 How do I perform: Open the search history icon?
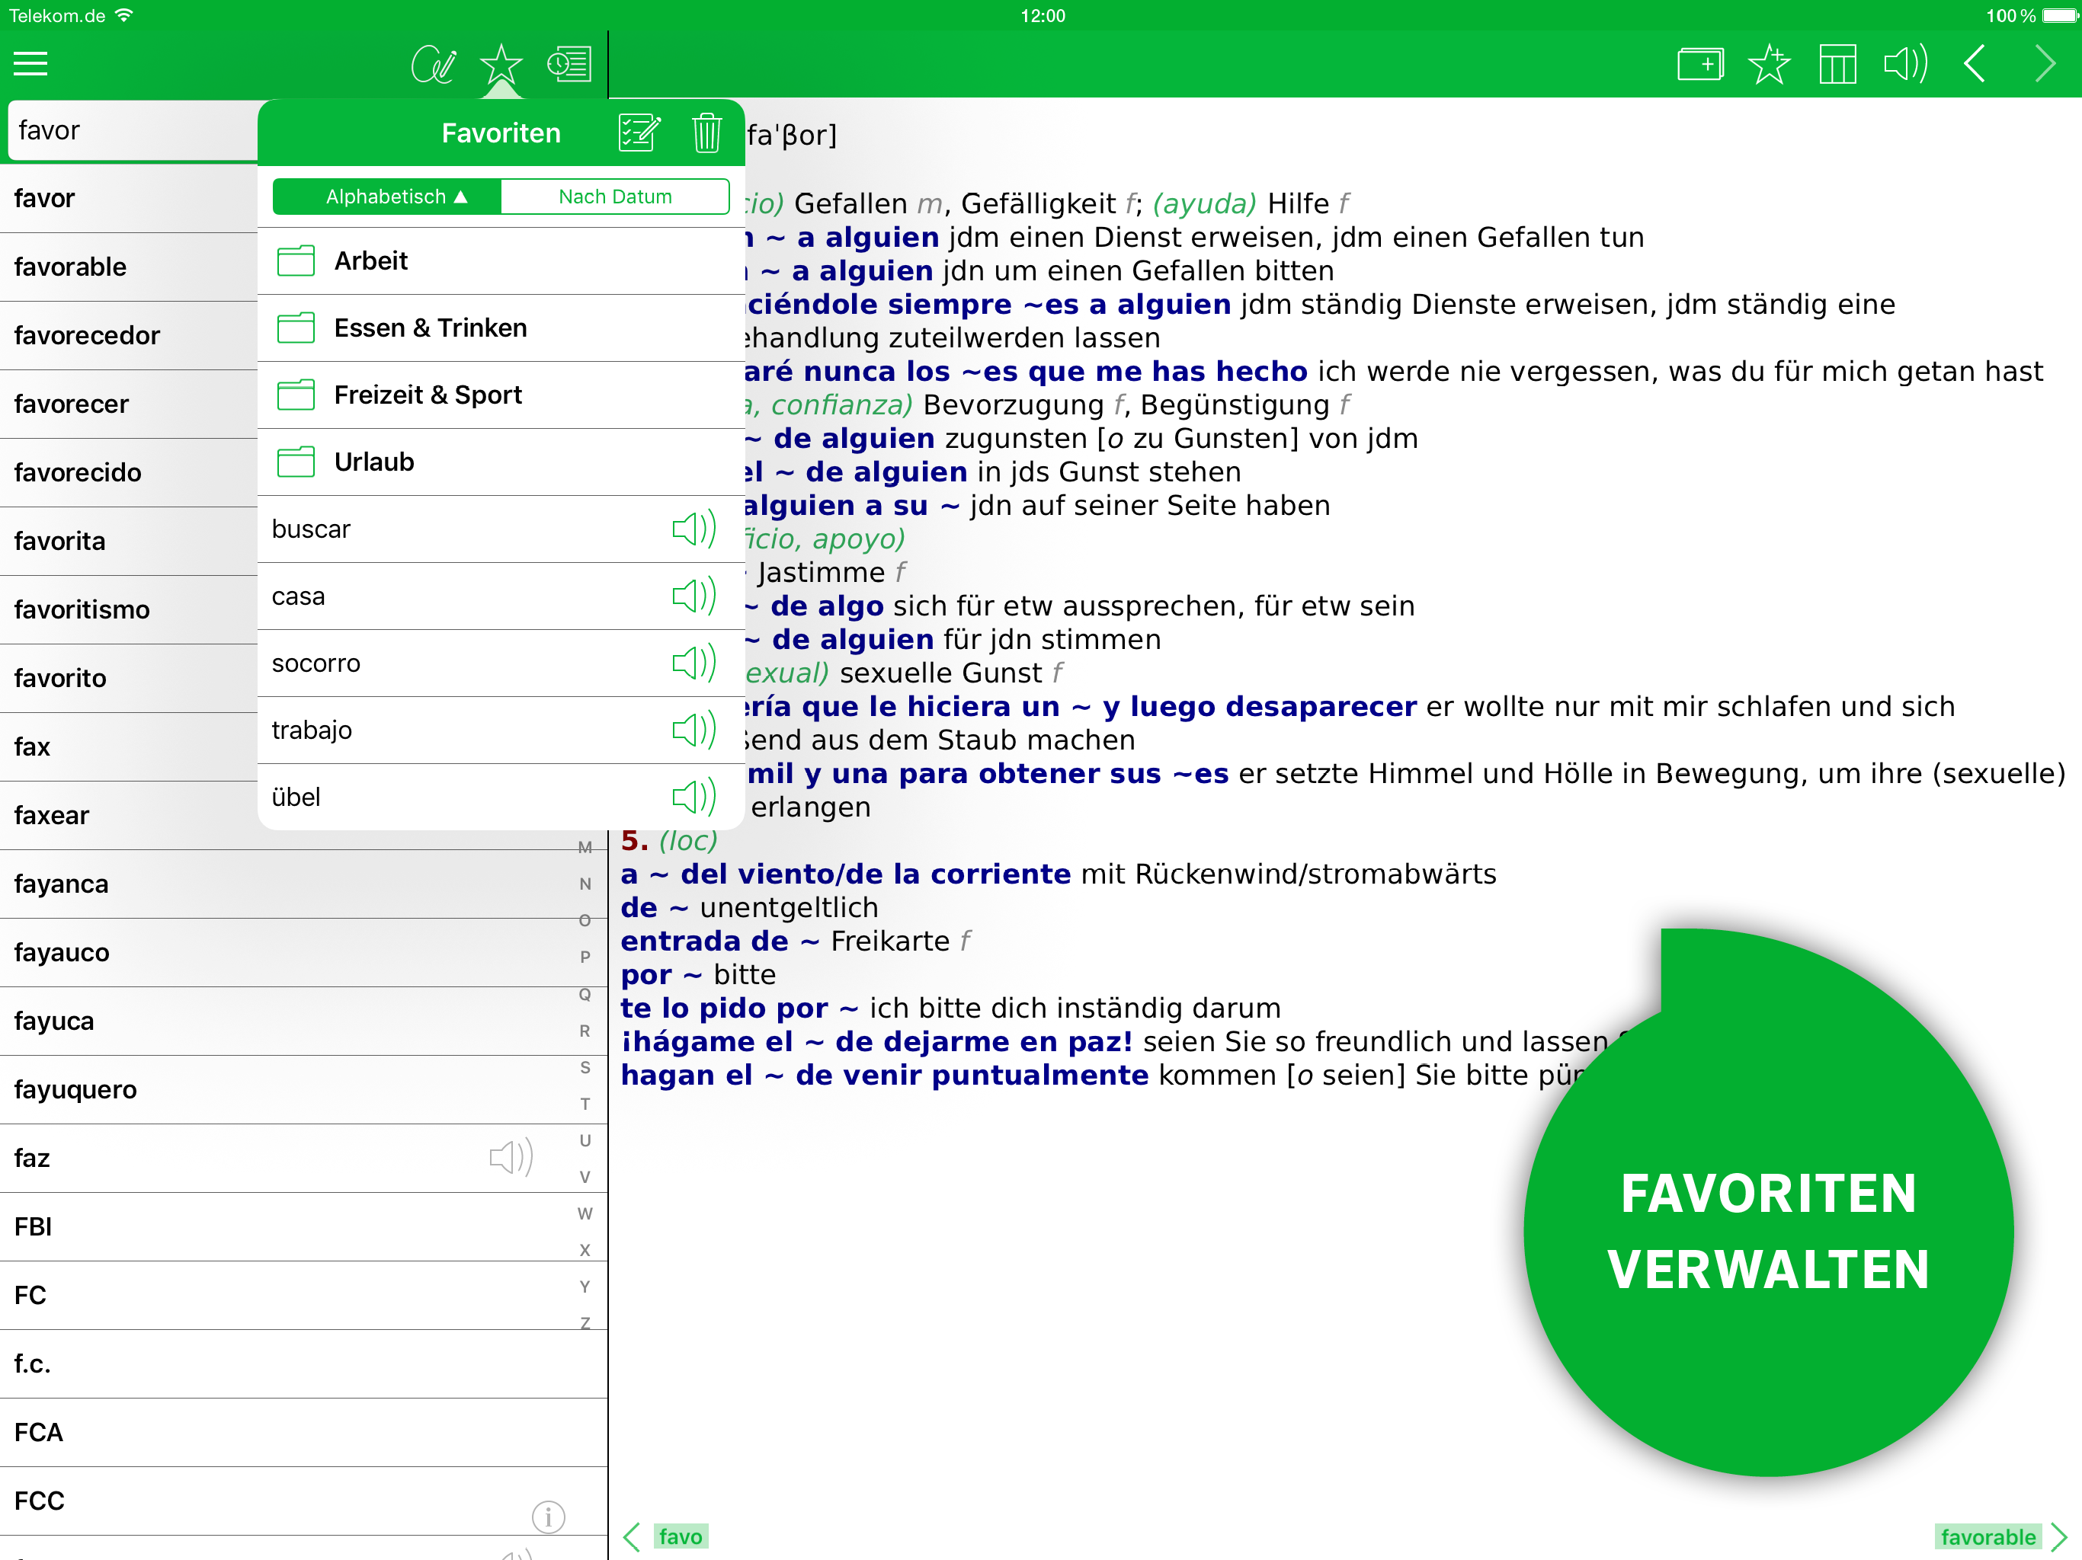569,64
